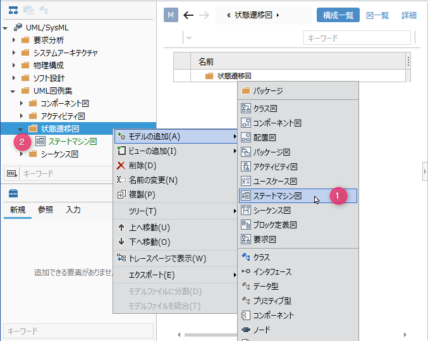The width and height of the screenshot is (428, 341).
Task: Add a クラス図 diagram
Action: pyautogui.click(x=298, y=108)
